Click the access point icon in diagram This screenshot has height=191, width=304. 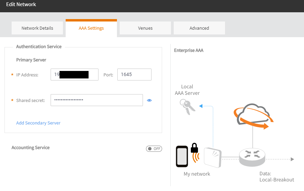212,158
